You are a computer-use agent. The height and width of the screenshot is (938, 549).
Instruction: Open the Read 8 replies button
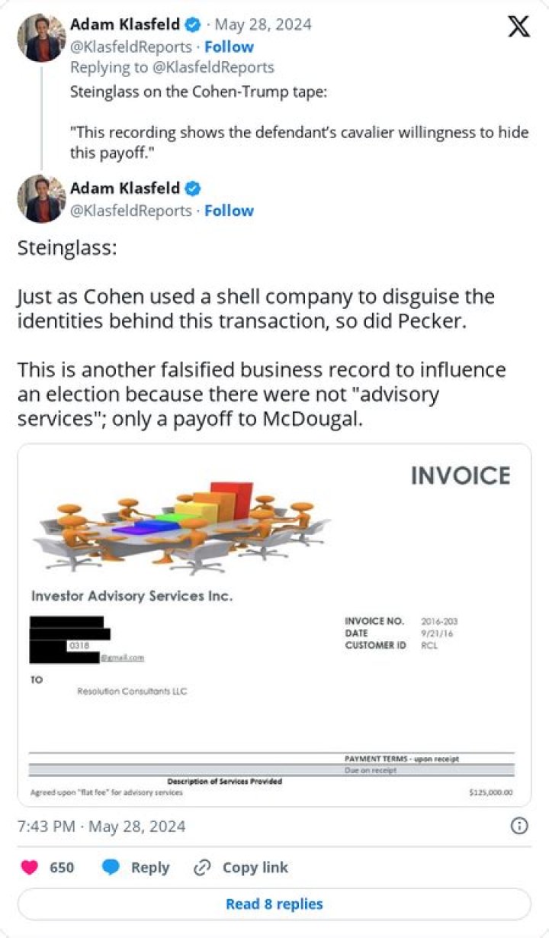click(274, 904)
